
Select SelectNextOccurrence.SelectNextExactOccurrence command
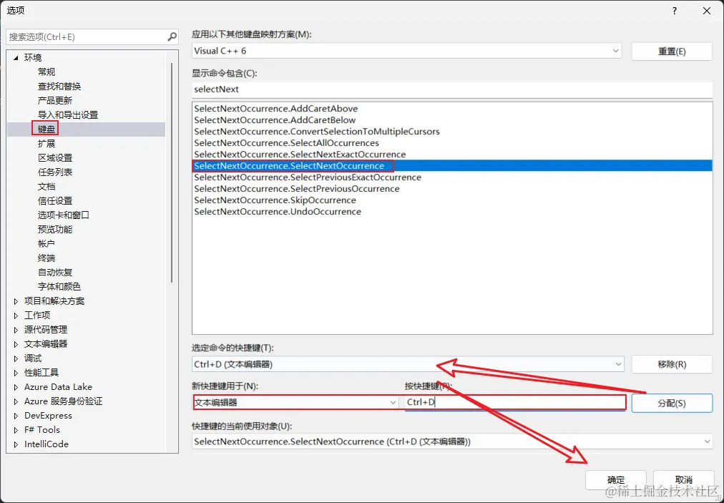pos(452,155)
